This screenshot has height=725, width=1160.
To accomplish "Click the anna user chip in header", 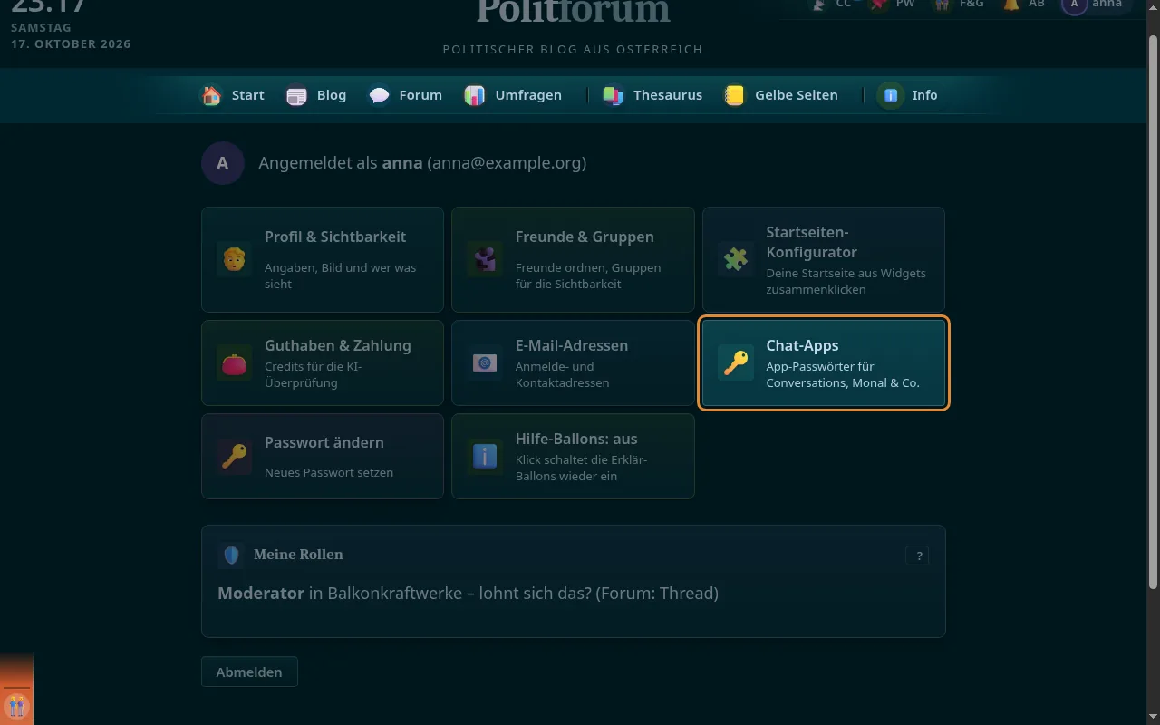I will point(1097,5).
